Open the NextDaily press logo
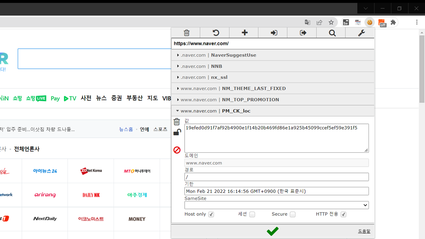425x239 pixels. click(45, 219)
